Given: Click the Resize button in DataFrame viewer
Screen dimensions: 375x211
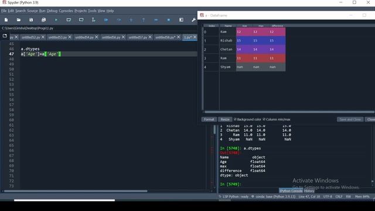Looking at the screenshot, I should 225,120.
